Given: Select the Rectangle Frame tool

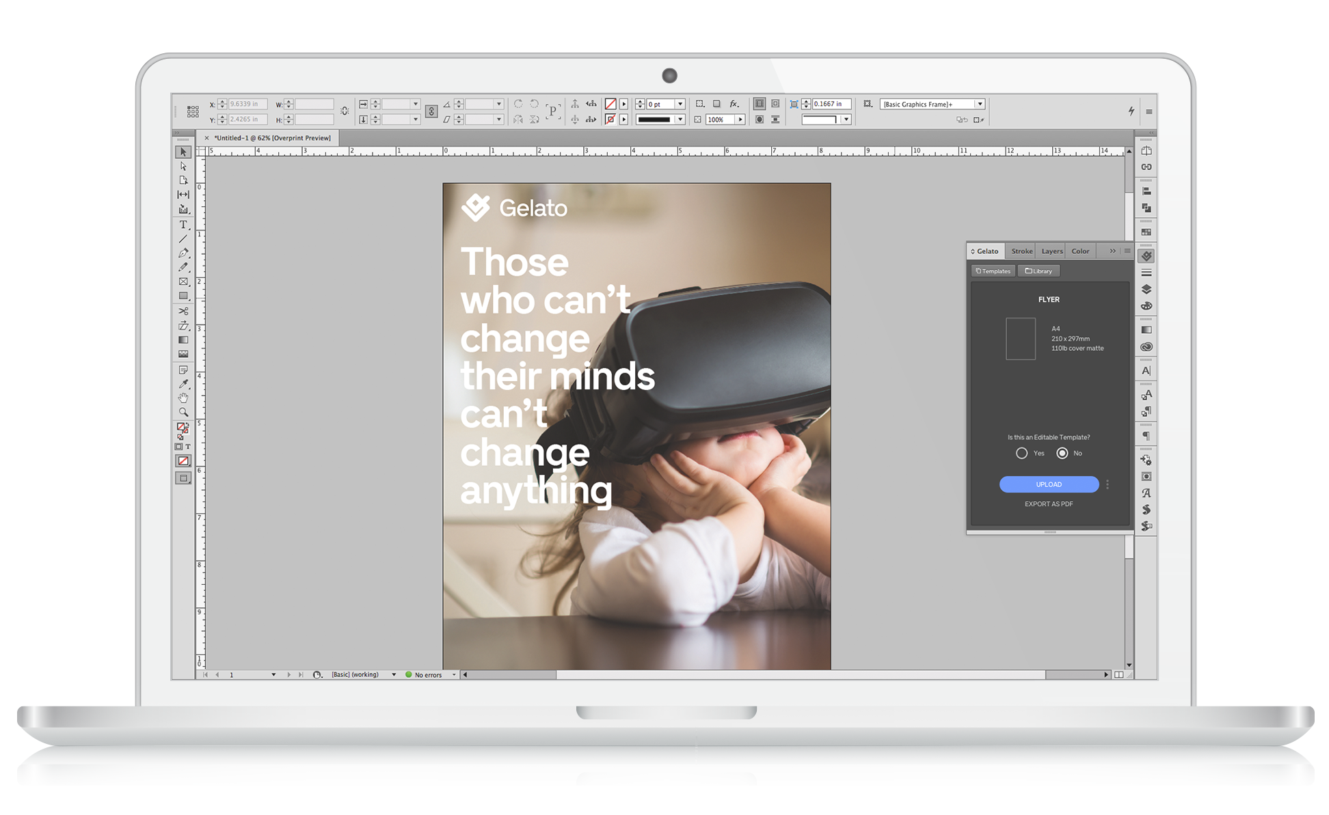Looking at the screenshot, I should click(x=183, y=281).
